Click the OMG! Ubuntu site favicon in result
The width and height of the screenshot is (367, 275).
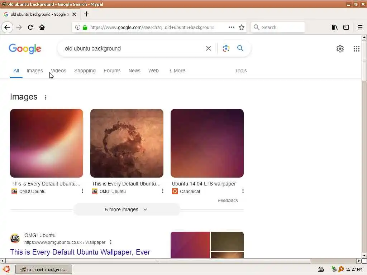tap(15, 238)
